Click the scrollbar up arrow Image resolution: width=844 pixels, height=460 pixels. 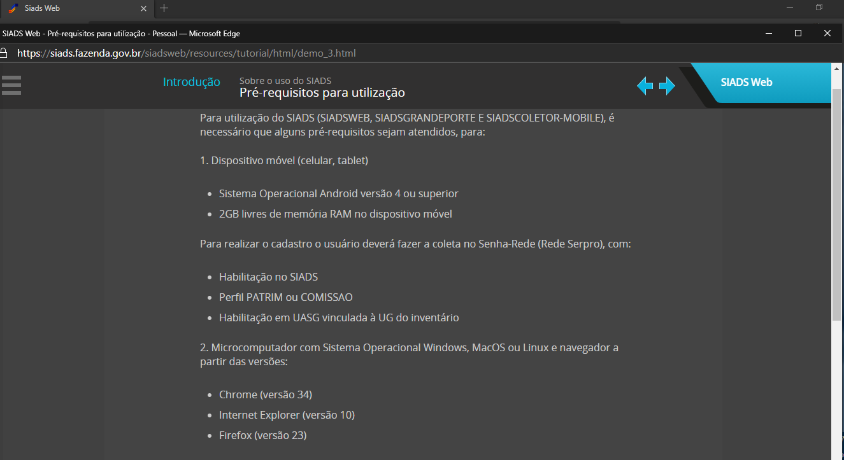pyautogui.click(x=836, y=68)
